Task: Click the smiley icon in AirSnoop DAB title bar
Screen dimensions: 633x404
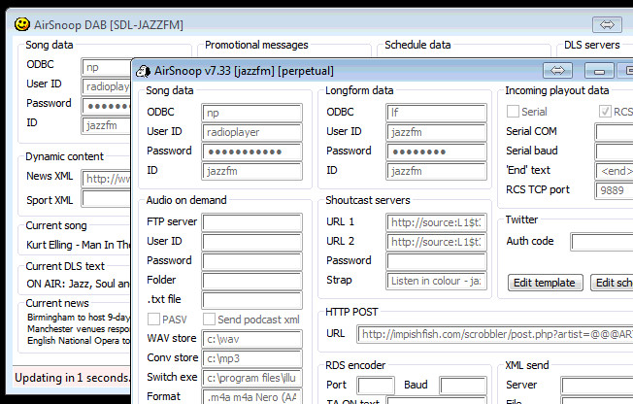Action: 21,24
